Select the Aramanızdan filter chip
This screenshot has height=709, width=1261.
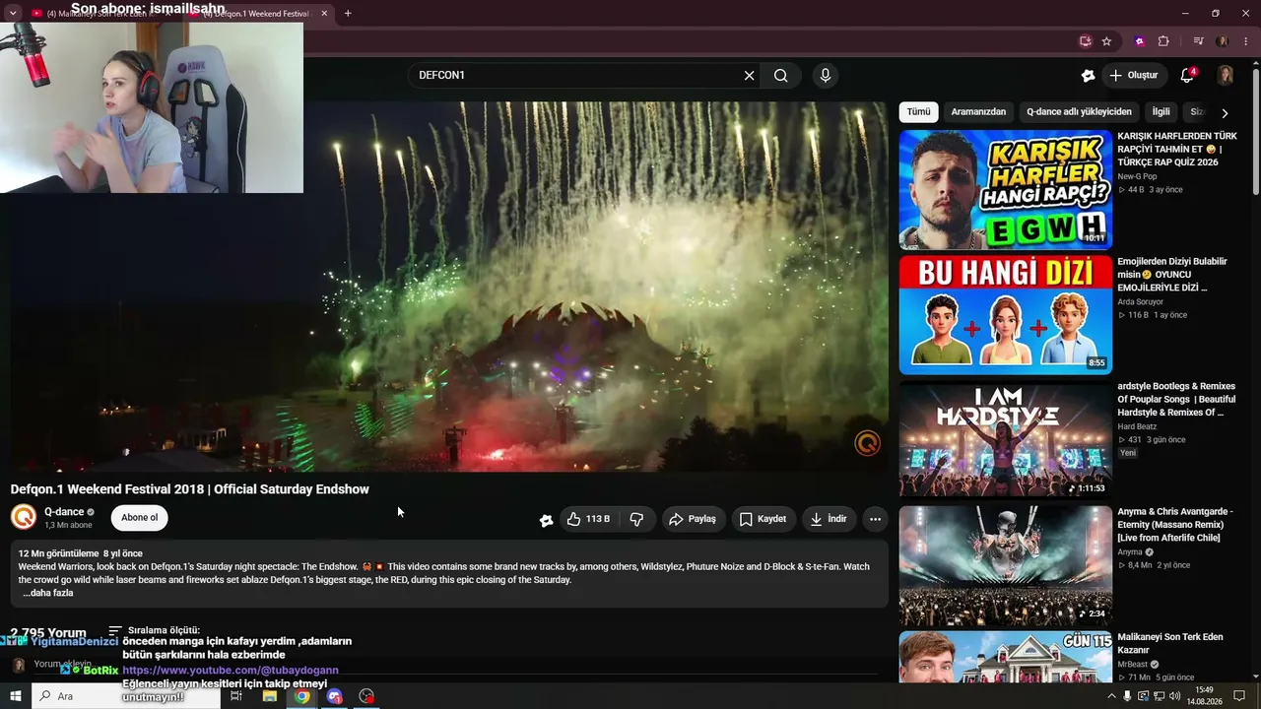(x=978, y=112)
